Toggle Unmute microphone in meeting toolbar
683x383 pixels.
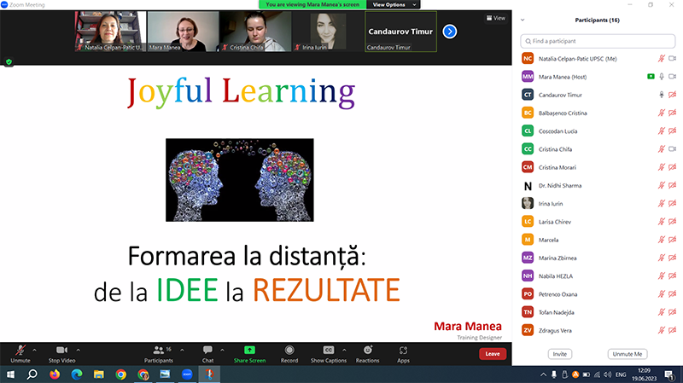pyautogui.click(x=20, y=350)
